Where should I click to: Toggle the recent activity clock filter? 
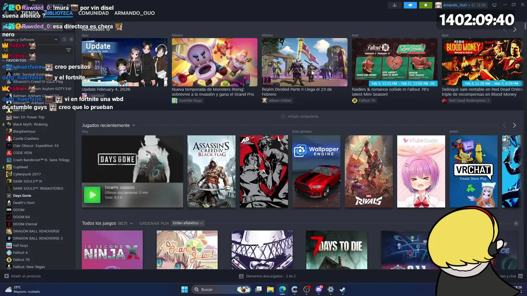pos(64,39)
